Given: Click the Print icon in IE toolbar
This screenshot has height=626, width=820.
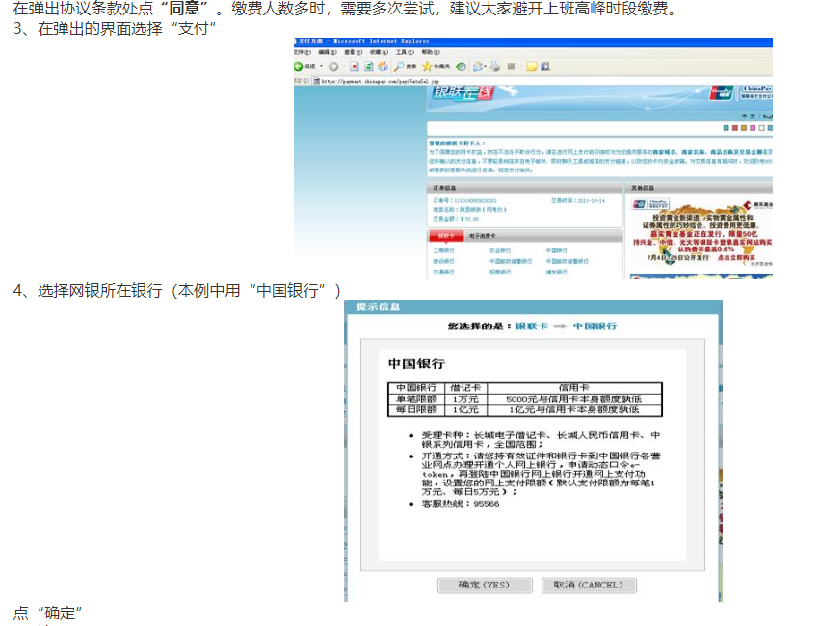Looking at the screenshot, I should tap(494, 66).
